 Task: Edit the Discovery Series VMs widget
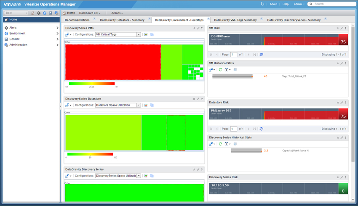coord(198,28)
